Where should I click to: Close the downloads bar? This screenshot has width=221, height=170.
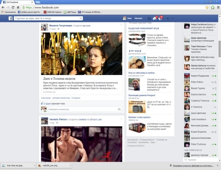pyautogui.click(x=218, y=165)
